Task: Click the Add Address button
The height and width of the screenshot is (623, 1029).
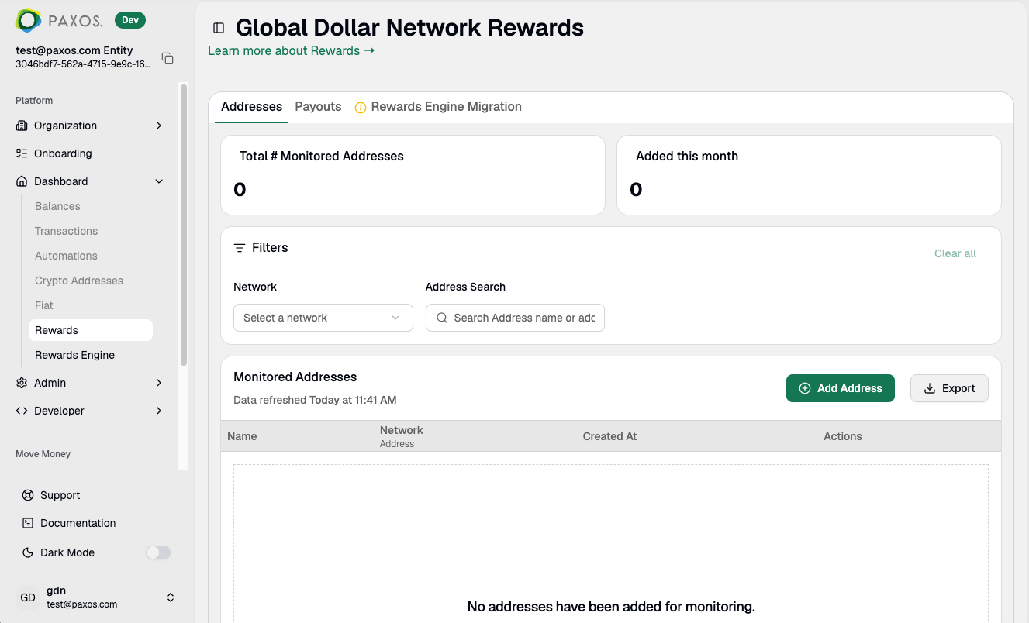Action: point(841,388)
